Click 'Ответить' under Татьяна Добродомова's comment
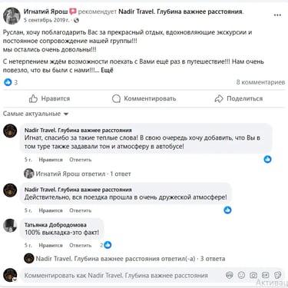The width and height of the screenshot is (288, 288). 80,245
